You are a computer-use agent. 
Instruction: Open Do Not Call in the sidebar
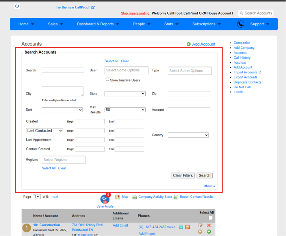coord(242,87)
